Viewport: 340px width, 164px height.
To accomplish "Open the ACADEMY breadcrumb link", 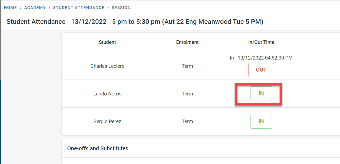I will [x=35, y=8].
